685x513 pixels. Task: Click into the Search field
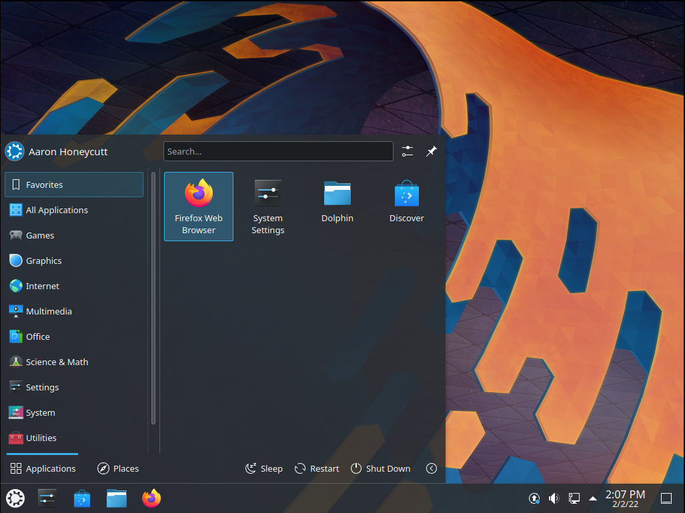[278, 151]
